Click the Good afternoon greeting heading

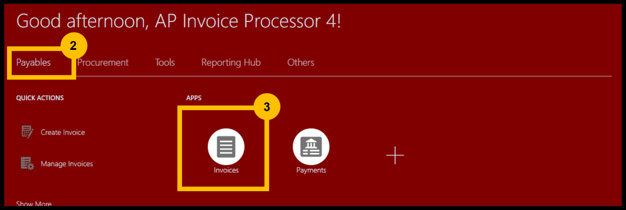pyautogui.click(x=179, y=22)
